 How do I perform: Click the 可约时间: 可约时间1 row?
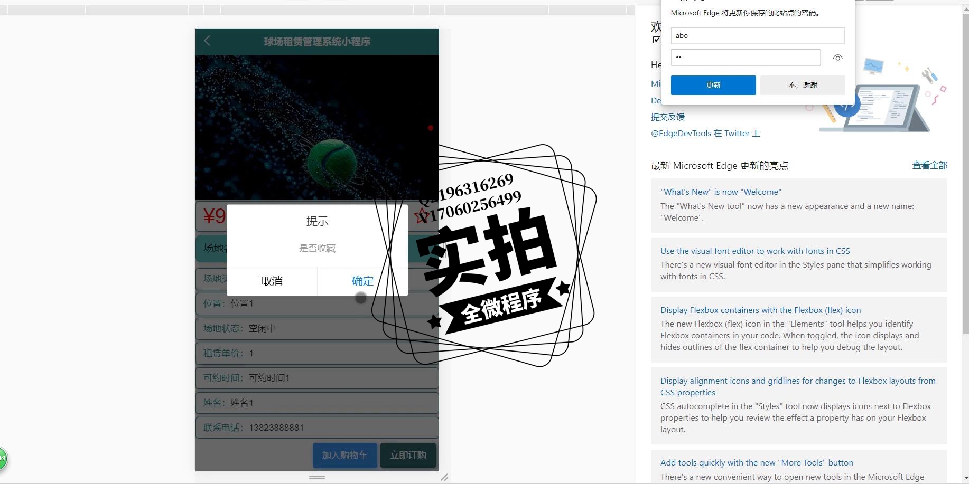tap(317, 378)
